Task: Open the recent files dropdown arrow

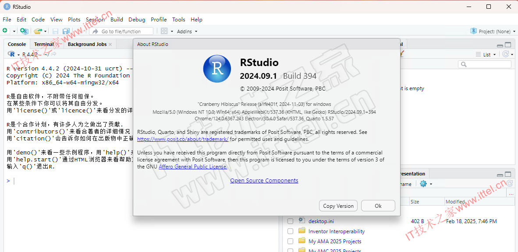Action: pos(45,31)
